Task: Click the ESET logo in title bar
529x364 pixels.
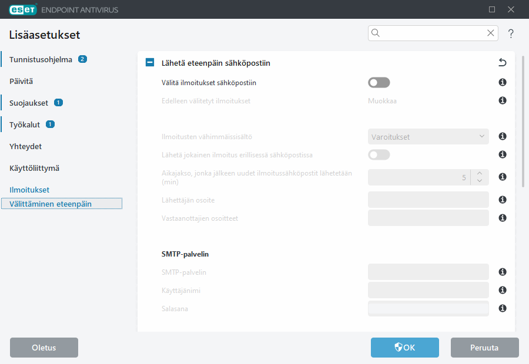Action: [x=23, y=9]
